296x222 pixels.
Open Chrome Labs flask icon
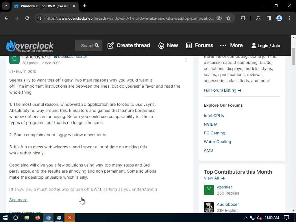tap(258, 18)
